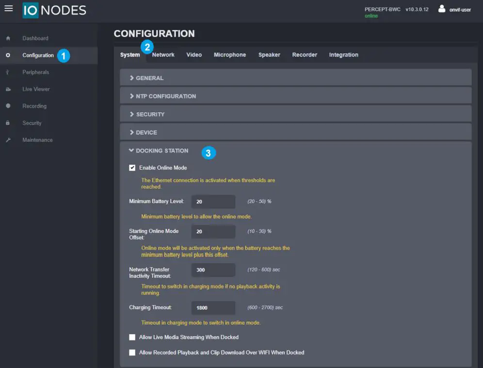Expand the General section
483x368 pixels.
pos(149,78)
